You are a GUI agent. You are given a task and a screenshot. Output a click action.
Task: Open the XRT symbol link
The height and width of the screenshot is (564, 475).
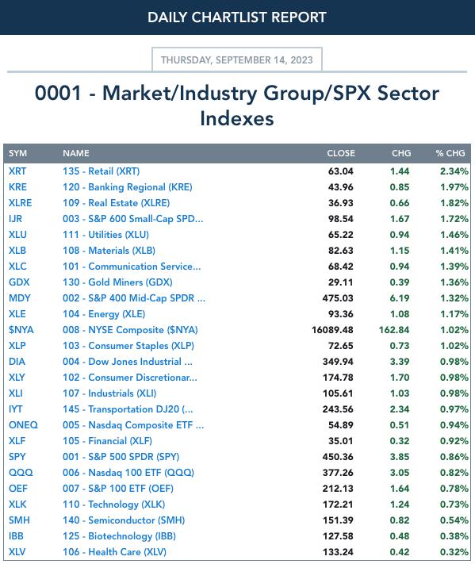pyautogui.click(x=17, y=171)
